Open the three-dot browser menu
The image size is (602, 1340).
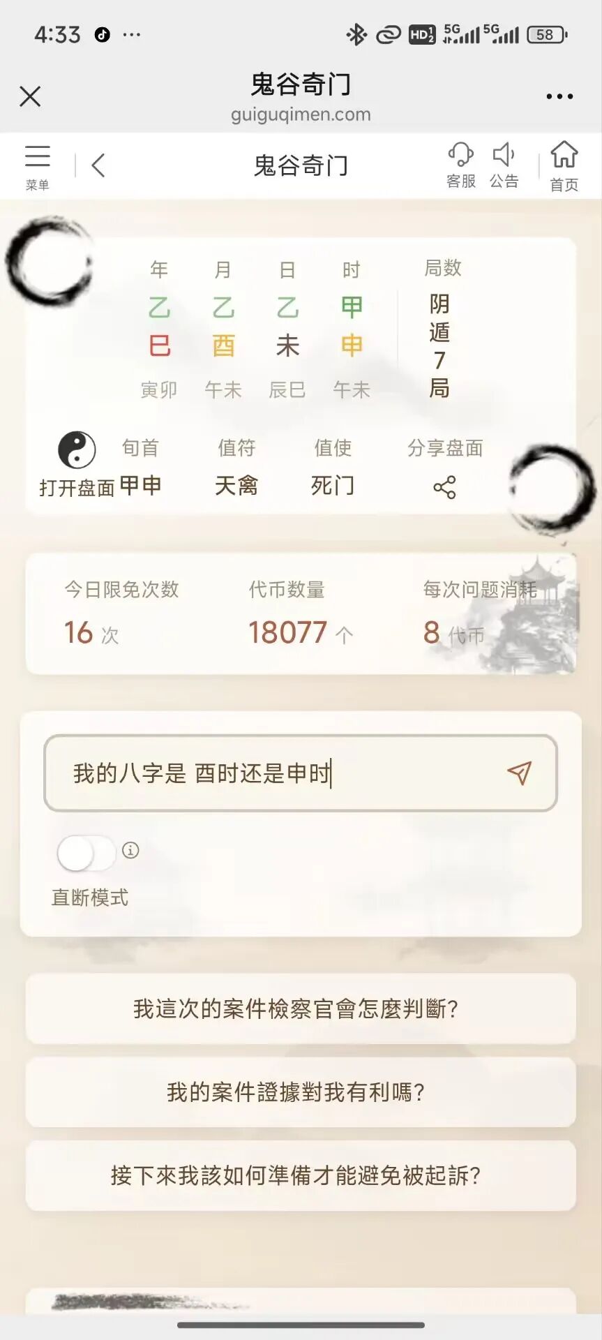click(559, 96)
